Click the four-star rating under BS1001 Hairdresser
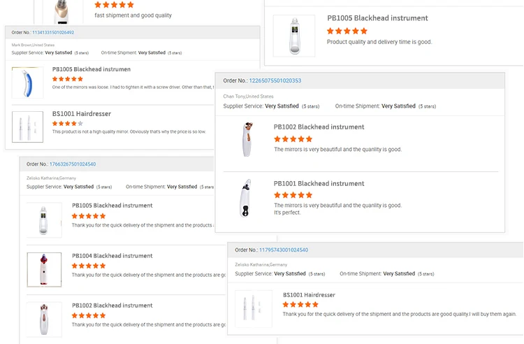524x344 pixels. (67, 124)
